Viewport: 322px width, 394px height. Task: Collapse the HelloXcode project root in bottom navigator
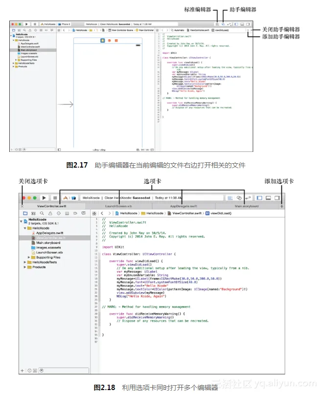(x=21, y=222)
